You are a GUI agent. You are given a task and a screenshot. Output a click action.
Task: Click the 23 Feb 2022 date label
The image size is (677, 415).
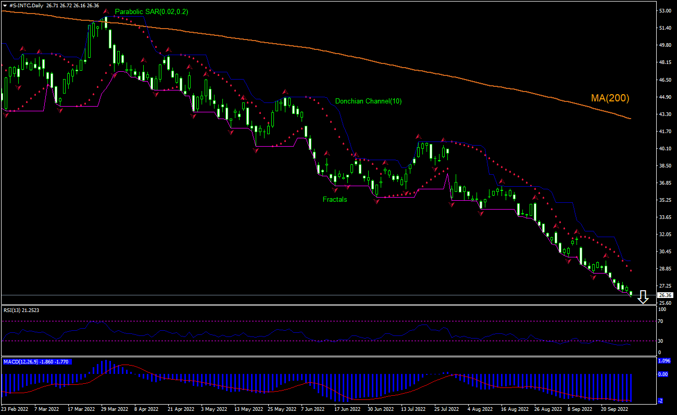(15, 409)
